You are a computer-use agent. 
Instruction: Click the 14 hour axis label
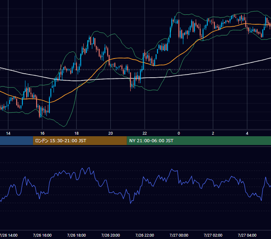click(8, 133)
